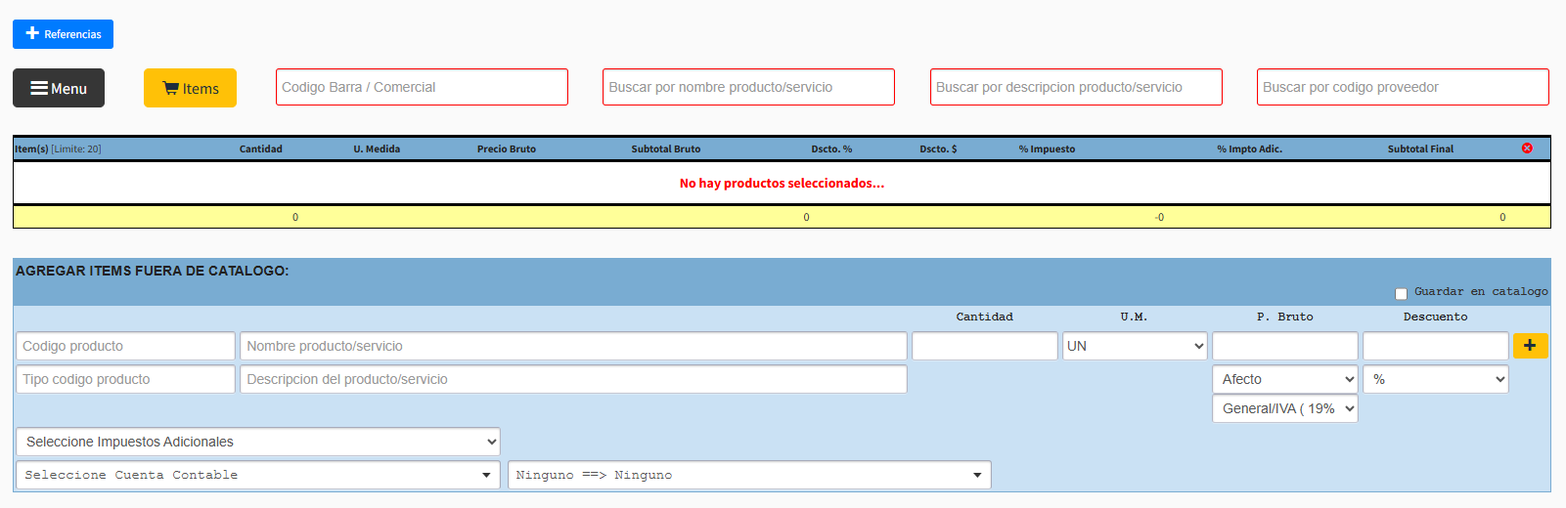
Task: Focus the Codigo Barra / Comercial field
Action: (422, 87)
